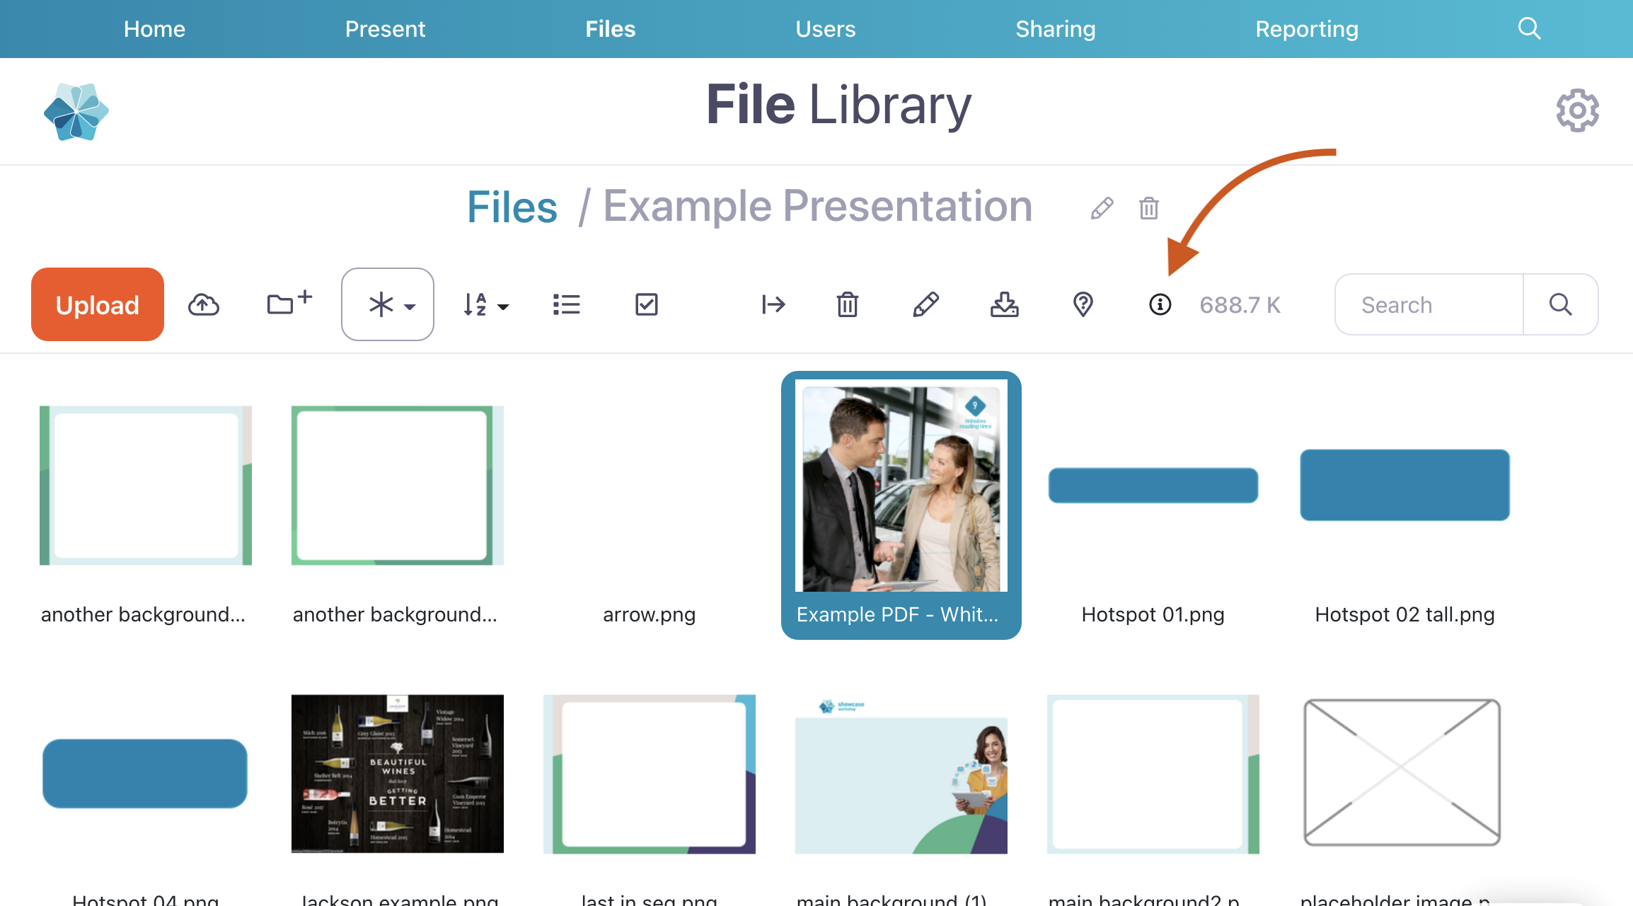Expand the A-Z sort order dropdown
Image resolution: width=1633 pixels, height=906 pixels.
click(x=485, y=304)
